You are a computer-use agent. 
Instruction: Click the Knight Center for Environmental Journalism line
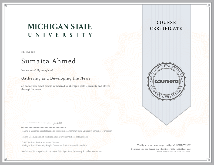click(x=55, y=146)
